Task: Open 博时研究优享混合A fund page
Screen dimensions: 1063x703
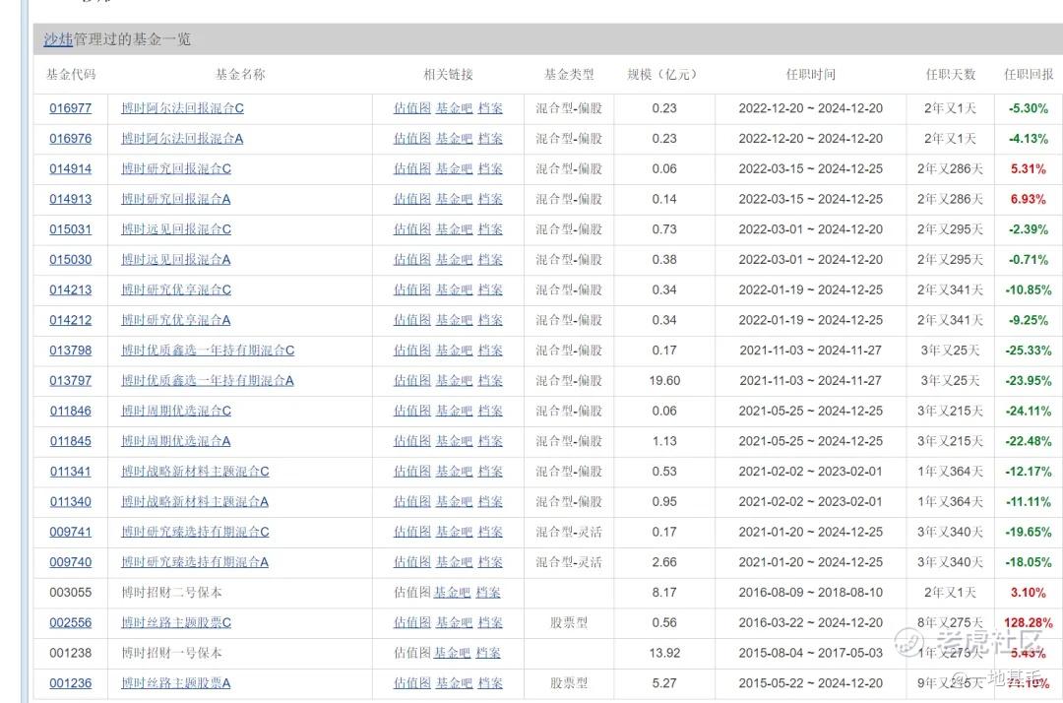Action: tap(175, 320)
